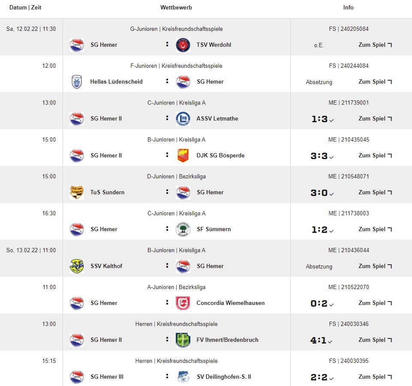Select the Hellas Lüdenscheid team name
The height and width of the screenshot is (386, 412).
tap(116, 82)
